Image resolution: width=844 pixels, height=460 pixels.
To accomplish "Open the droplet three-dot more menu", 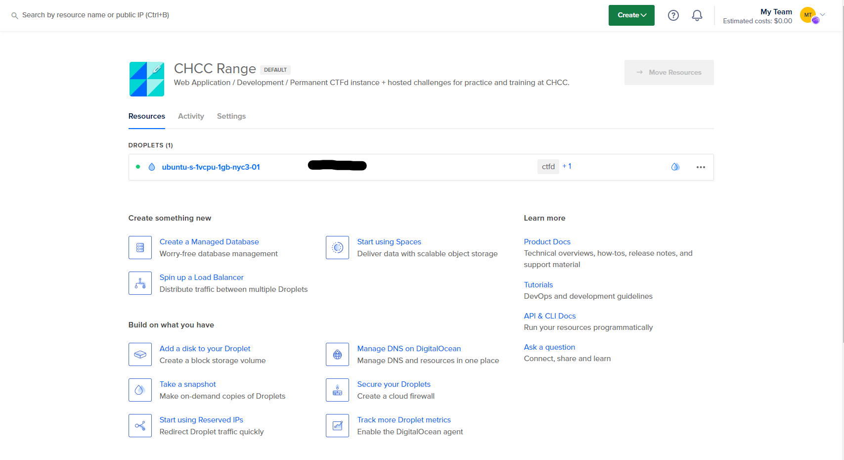I will tap(701, 167).
